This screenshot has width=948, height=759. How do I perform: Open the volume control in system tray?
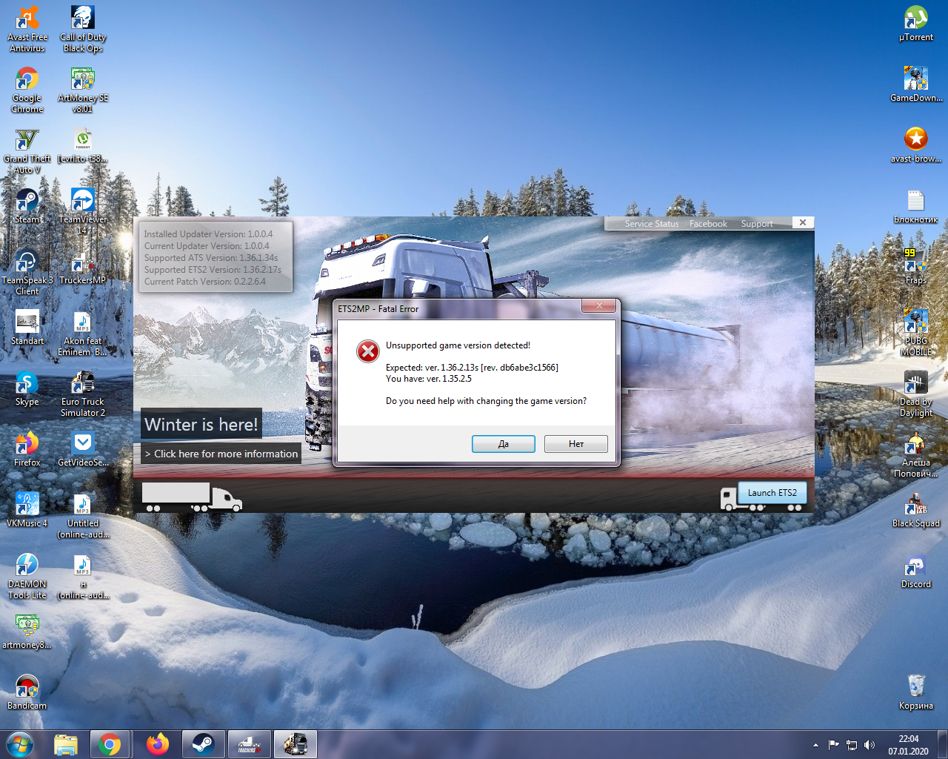[869, 745]
